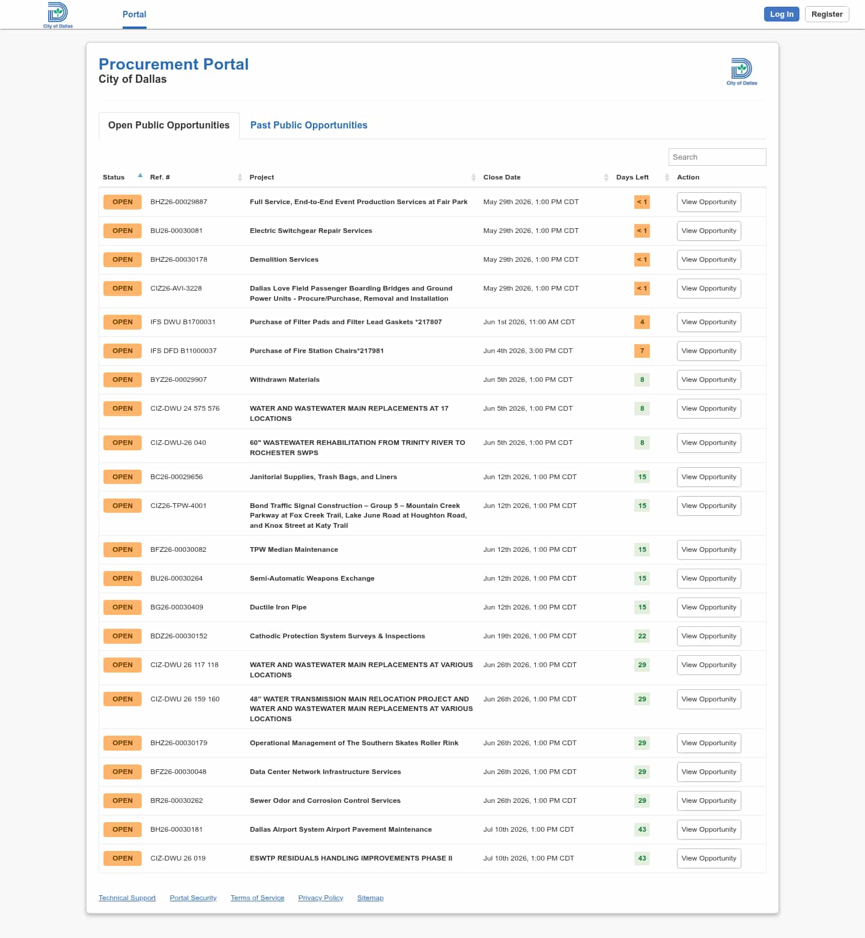865x938 pixels.
Task: Sort by Days Left column arrows
Action: point(667,177)
